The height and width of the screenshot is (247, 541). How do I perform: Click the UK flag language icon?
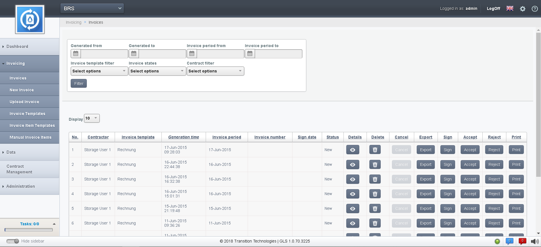[x=510, y=8]
